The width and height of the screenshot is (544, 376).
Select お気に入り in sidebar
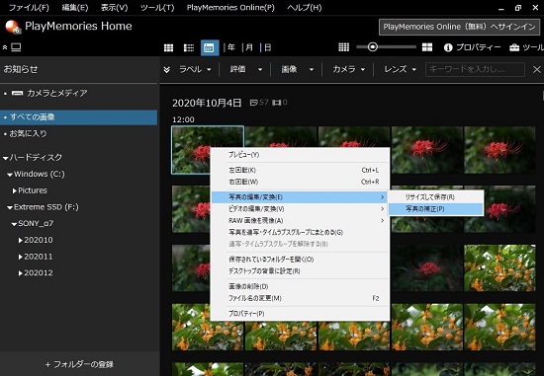click(28, 133)
